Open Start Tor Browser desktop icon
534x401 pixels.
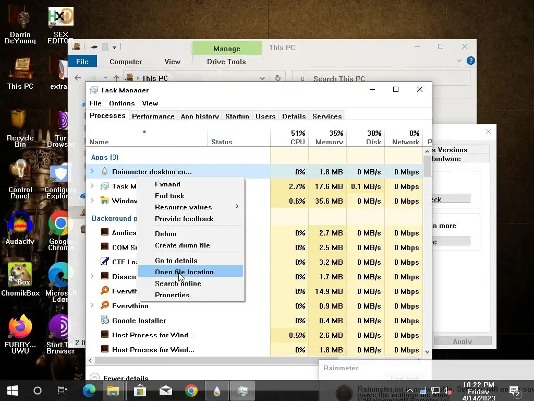click(x=60, y=334)
